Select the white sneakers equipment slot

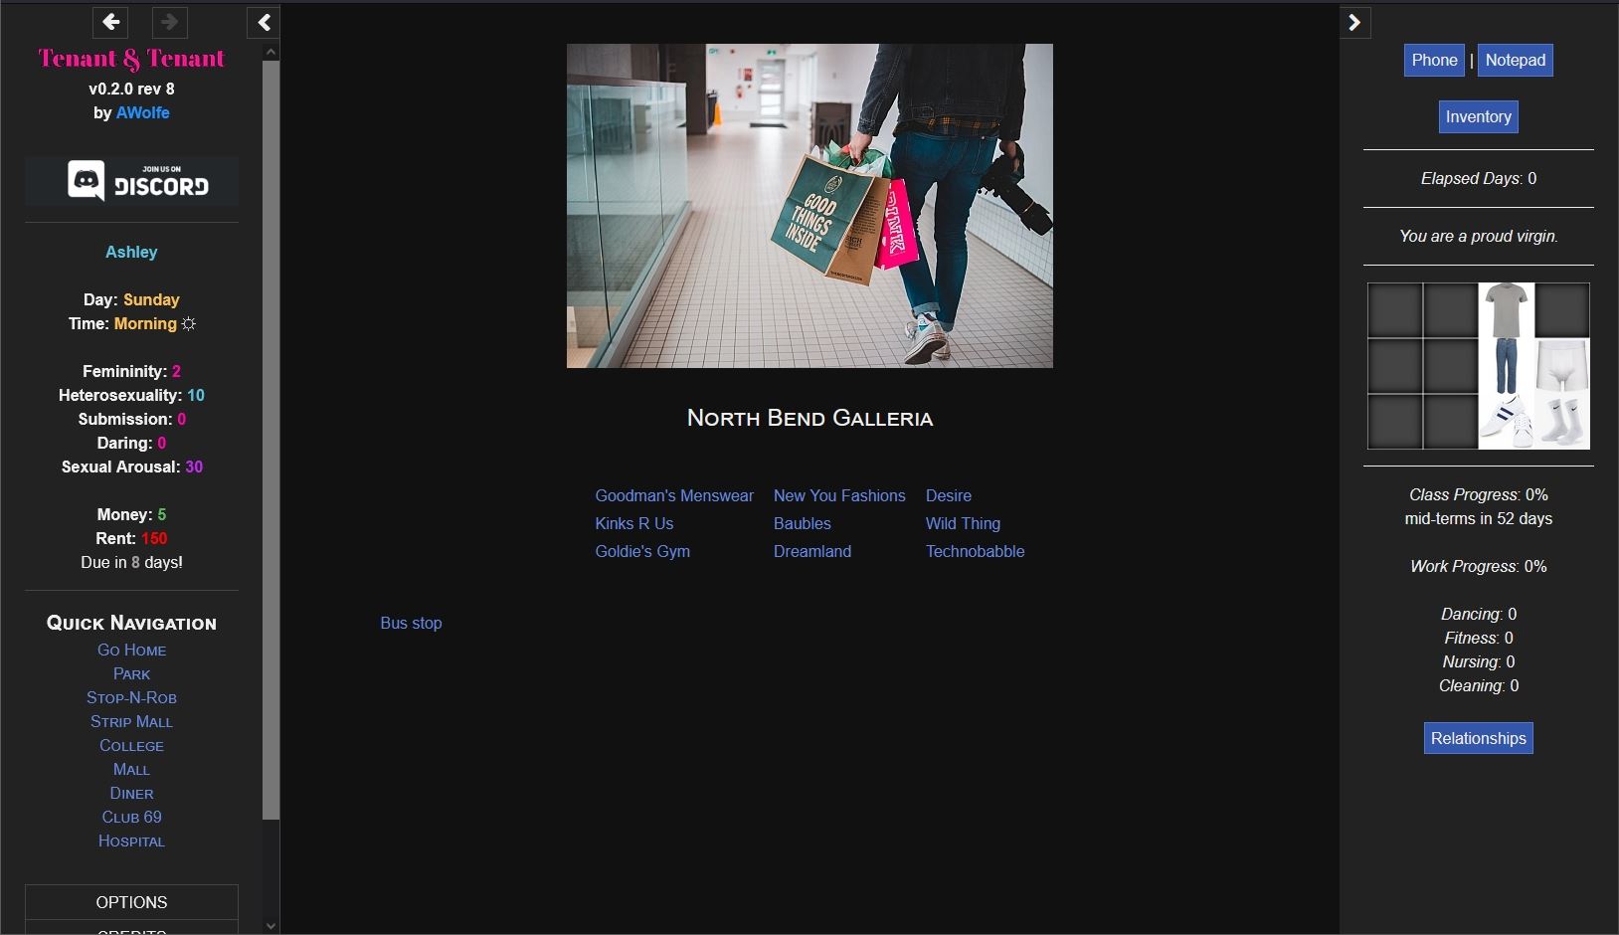tap(1506, 421)
